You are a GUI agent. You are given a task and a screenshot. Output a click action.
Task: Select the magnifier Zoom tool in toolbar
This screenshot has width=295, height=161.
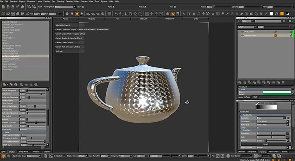(198, 14)
